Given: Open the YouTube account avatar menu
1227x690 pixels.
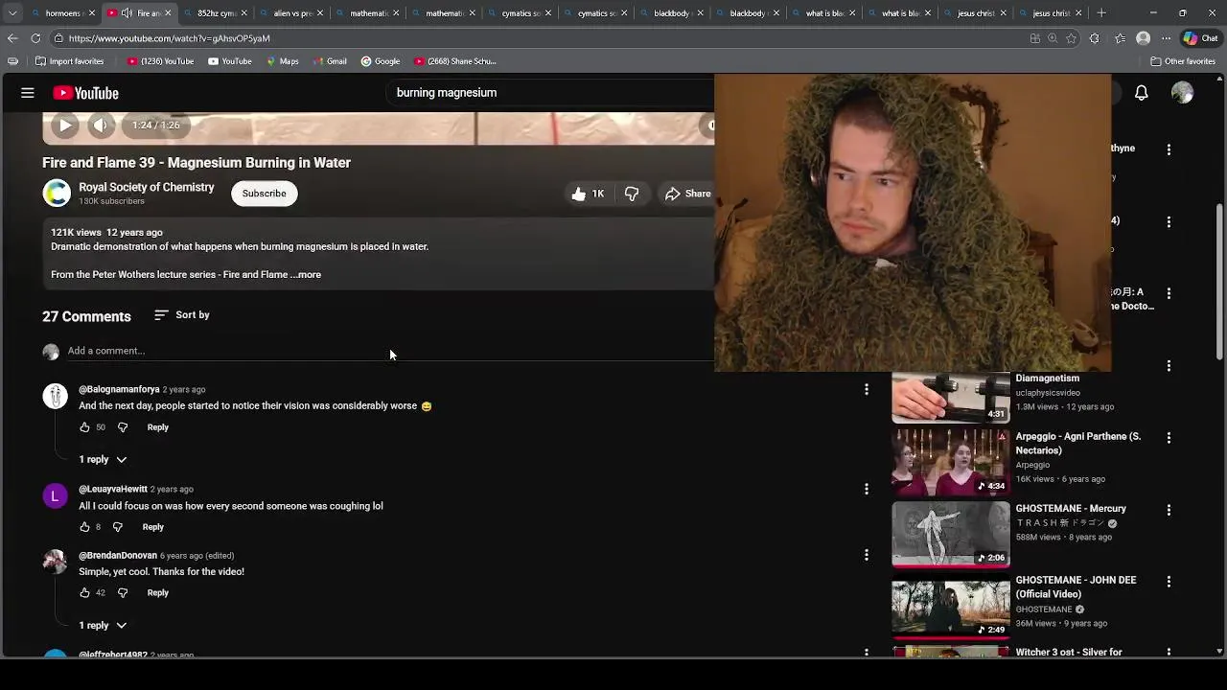Looking at the screenshot, I should click(x=1183, y=93).
